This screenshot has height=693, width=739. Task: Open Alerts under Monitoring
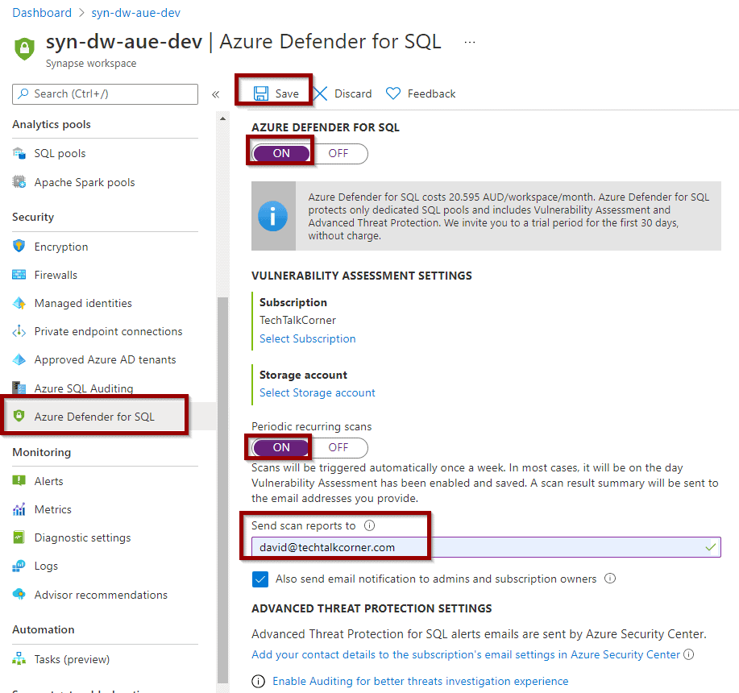pos(48,481)
